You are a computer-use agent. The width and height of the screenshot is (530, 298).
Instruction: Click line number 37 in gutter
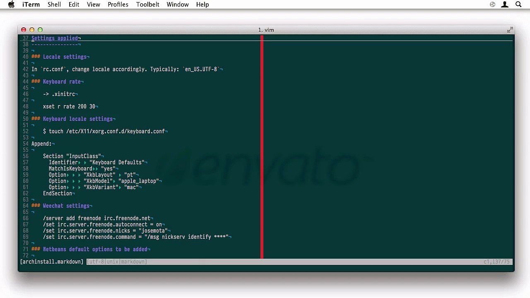pyautogui.click(x=26, y=38)
